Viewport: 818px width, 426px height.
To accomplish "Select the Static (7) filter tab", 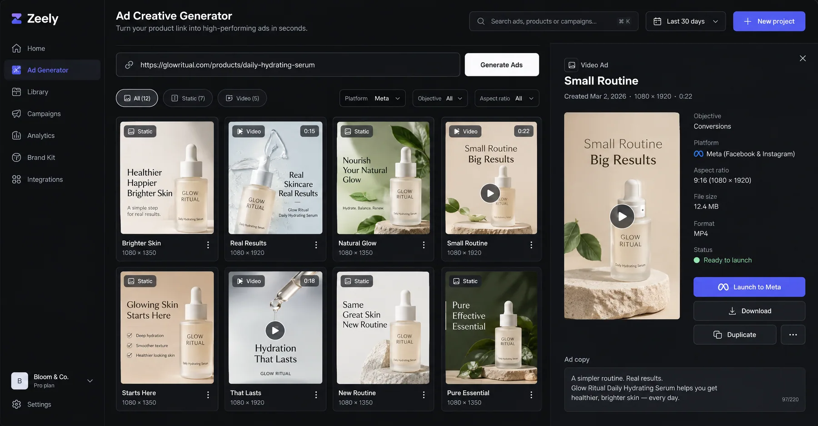I will click(188, 98).
